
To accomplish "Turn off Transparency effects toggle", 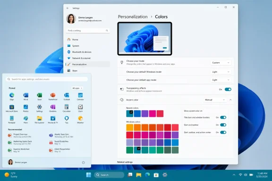I will [x=228, y=90].
